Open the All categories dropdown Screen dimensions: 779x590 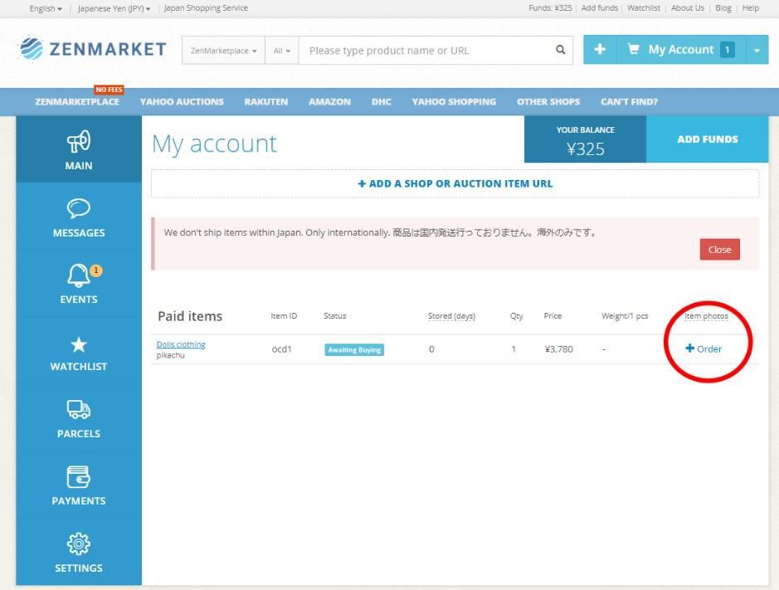[x=282, y=50]
